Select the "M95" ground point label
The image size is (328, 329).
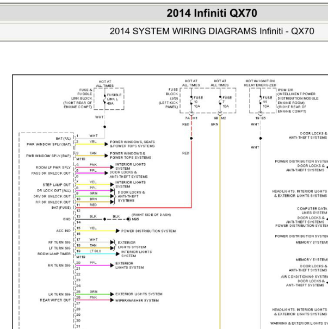coord(135,219)
